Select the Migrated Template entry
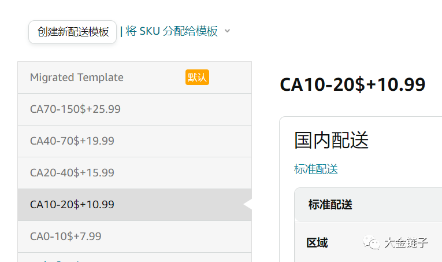This screenshot has width=442, height=262. pos(135,78)
